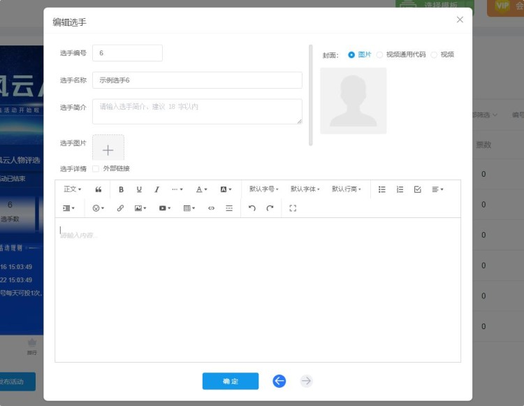The height and width of the screenshot is (406, 524).
Task: Select the 视频通用代码 radio option
Action: [x=380, y=55]
